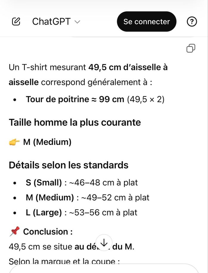Start a new chat with the pencil icon
The height and width of the screenshot is (273, 208).
[16, 21]
